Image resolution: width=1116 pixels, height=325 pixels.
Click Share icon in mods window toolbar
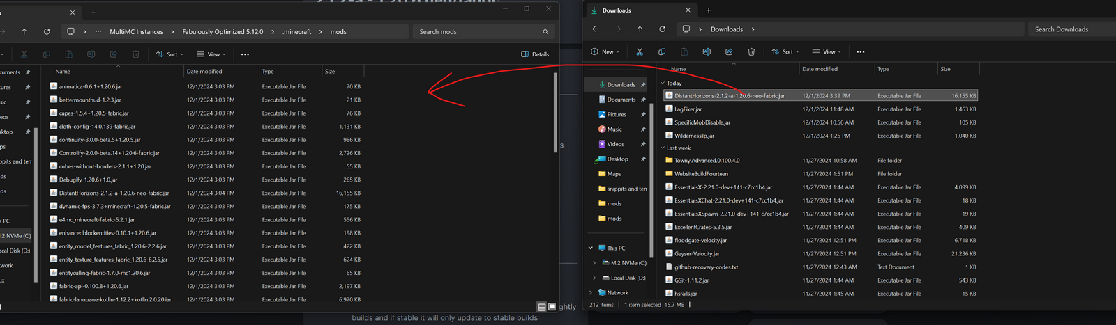[113, 54]
